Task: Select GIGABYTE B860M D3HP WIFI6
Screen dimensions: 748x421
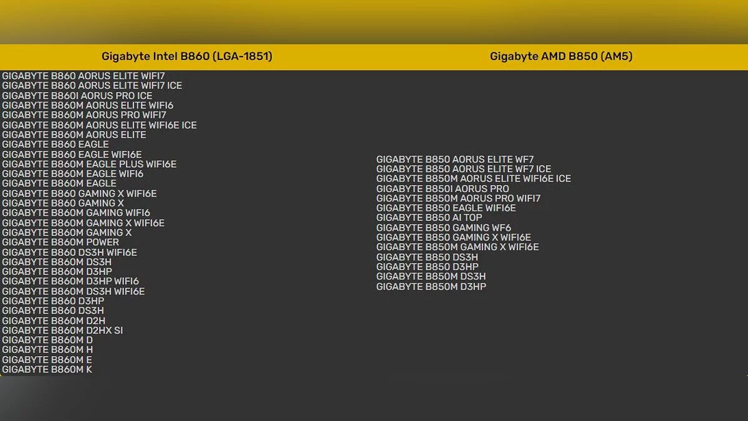Action: pyautogui.click(x=70, y=281)
